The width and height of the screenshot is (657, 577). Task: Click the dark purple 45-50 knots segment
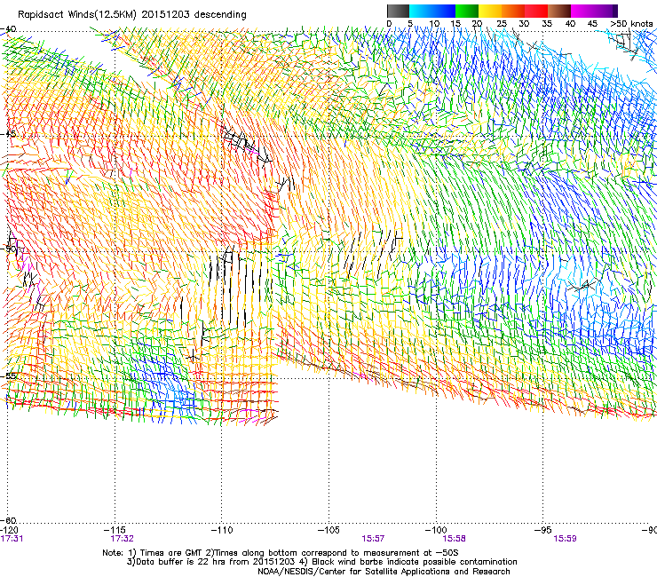pyautogui.click(x=606, y=12)
